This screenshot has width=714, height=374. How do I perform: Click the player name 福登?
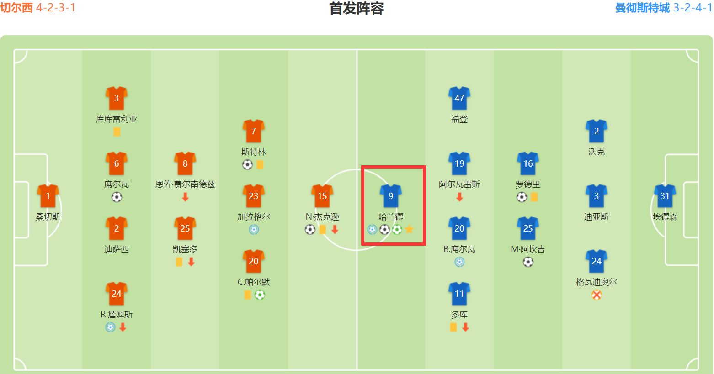click(459, 119)
